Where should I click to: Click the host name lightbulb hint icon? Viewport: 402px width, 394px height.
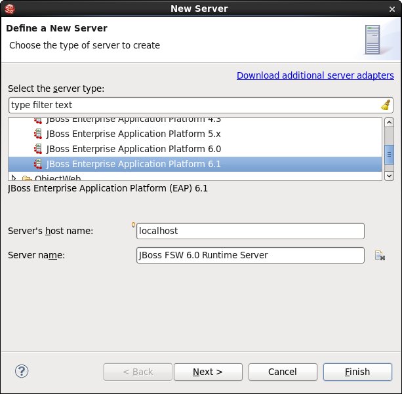pyautogui.click(x=133, y=225)
